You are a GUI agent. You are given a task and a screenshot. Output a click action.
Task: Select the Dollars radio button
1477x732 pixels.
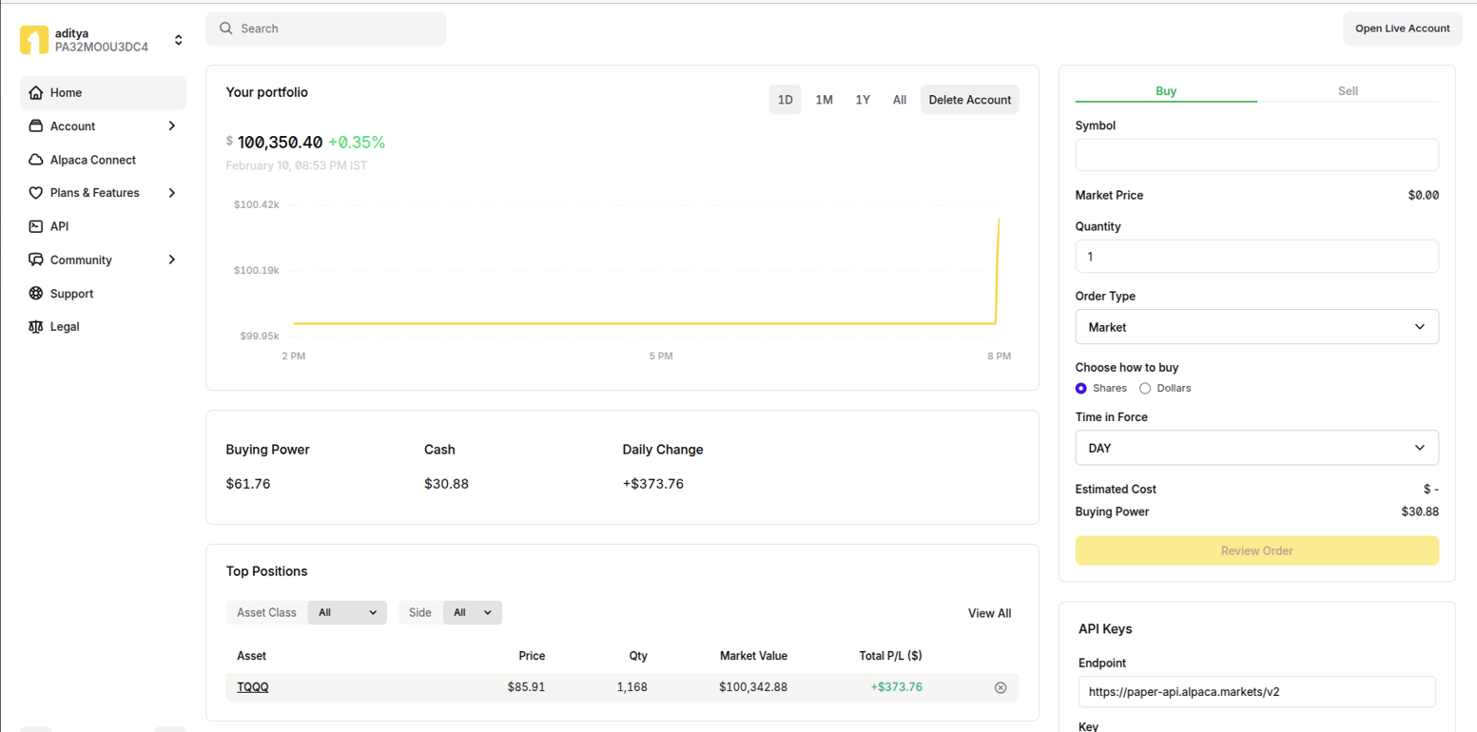(1145, 388)
